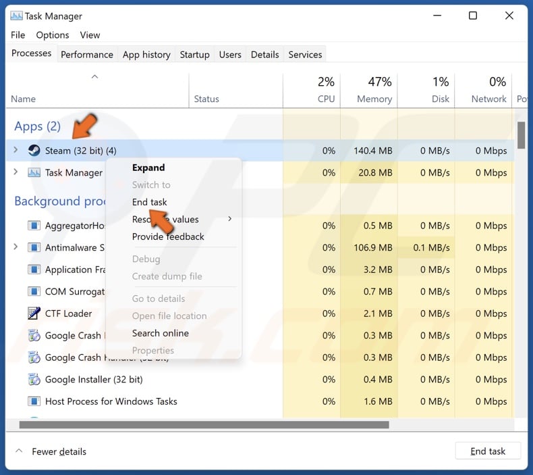The image size is (533, 475).
Task: Click the Fewer details link
Action: (59, 451)
